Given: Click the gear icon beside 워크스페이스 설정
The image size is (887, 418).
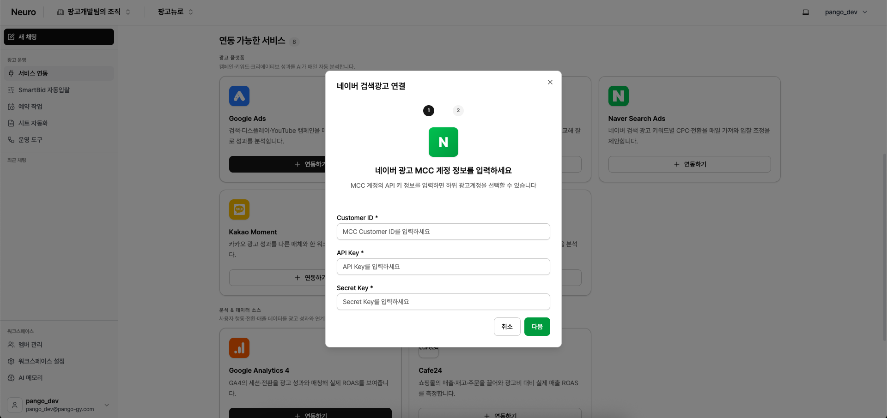Looking at the screenshot, I should tap(11, 361).
